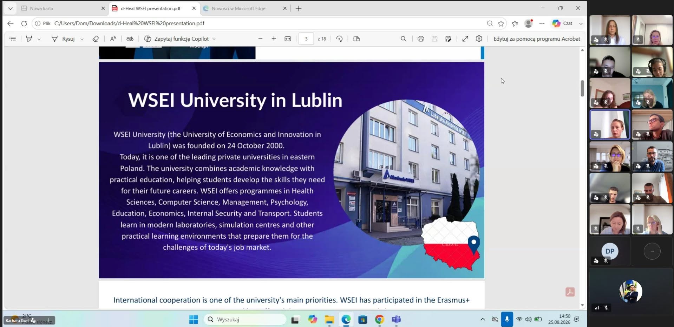Open the Edge profile menu
Image resolution: width=674 pixels, height=327 pixels.
point(529,23)
